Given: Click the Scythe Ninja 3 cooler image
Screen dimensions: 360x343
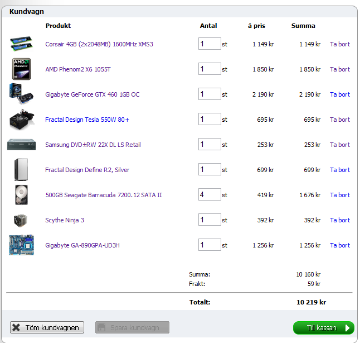Looking at the screenshot, I should click(21, 220).
